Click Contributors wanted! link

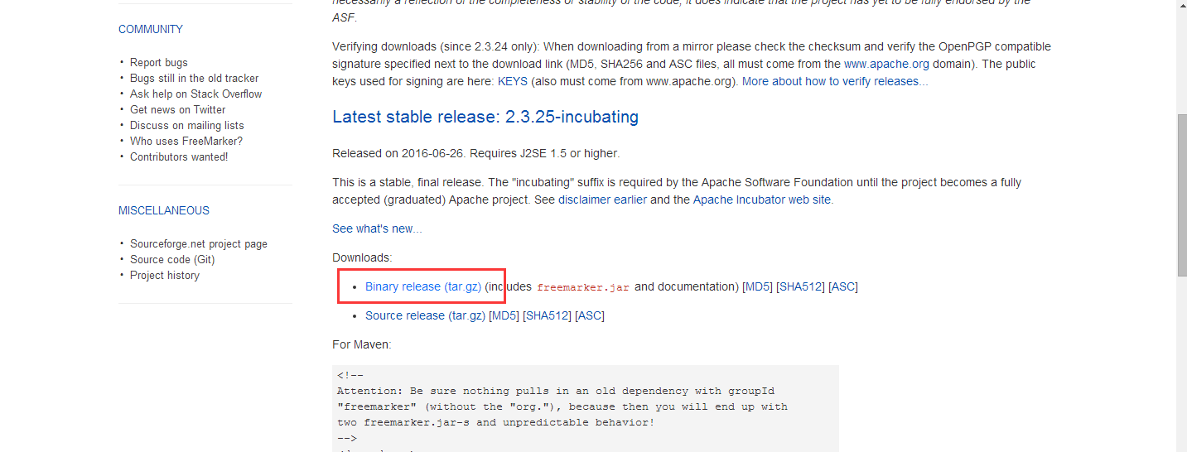179,156
